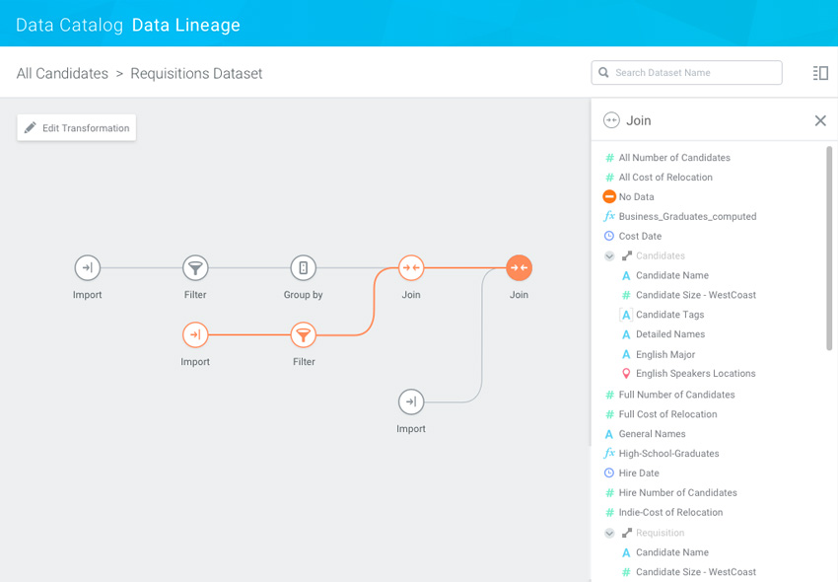
Task: Click the Edit Transformation button
Action: point(77,128)
